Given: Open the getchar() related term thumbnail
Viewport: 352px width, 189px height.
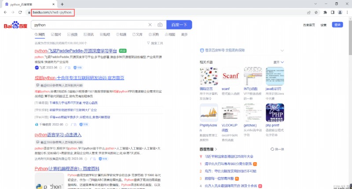Looking at the screenshot, I should [253, 113].
